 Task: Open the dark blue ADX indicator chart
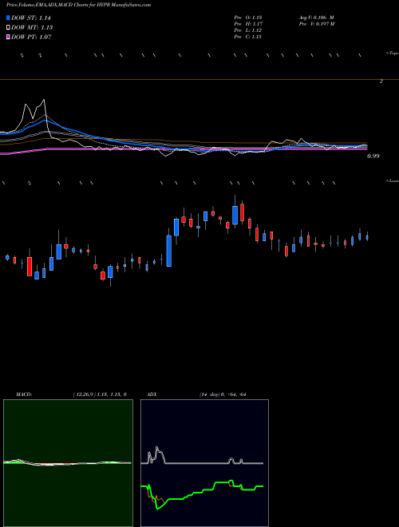[x=204, y=463]
